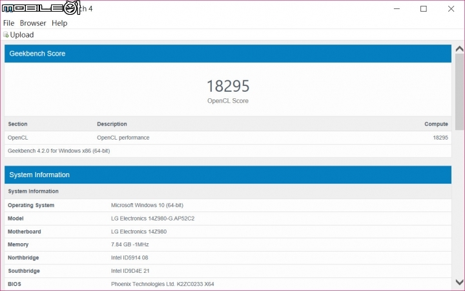
Task: Click 'OpenCL performance' description text
Action: (123, 138)
